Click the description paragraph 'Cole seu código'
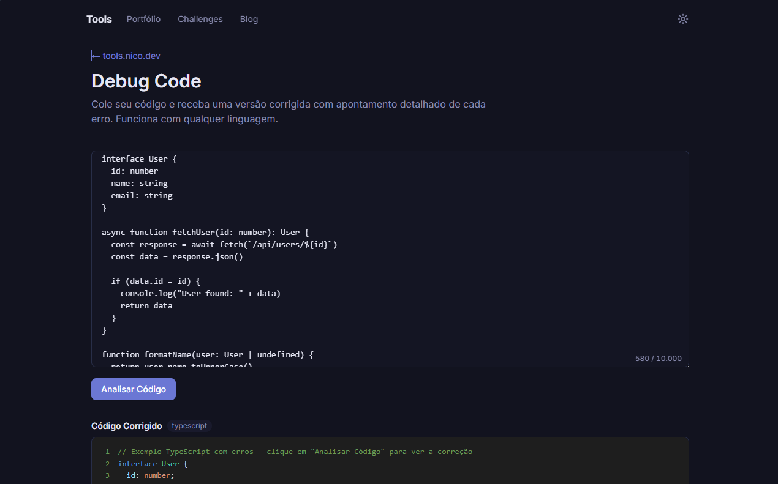Viewport: 778px width, 484px height. point(289,111)
